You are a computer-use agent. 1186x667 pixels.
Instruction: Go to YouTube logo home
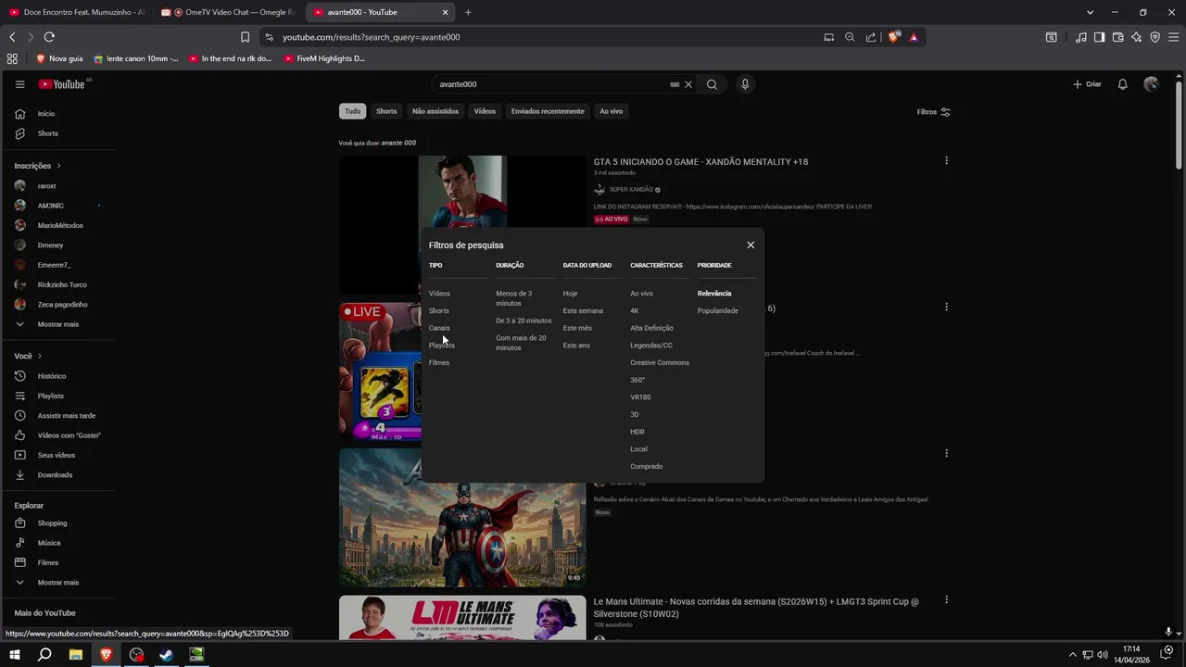pyautogui.click(x=63, y=84)
